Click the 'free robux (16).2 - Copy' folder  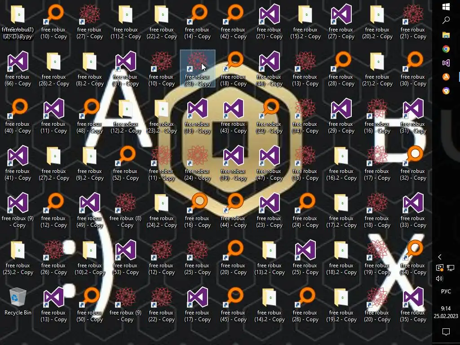(341, 163)
